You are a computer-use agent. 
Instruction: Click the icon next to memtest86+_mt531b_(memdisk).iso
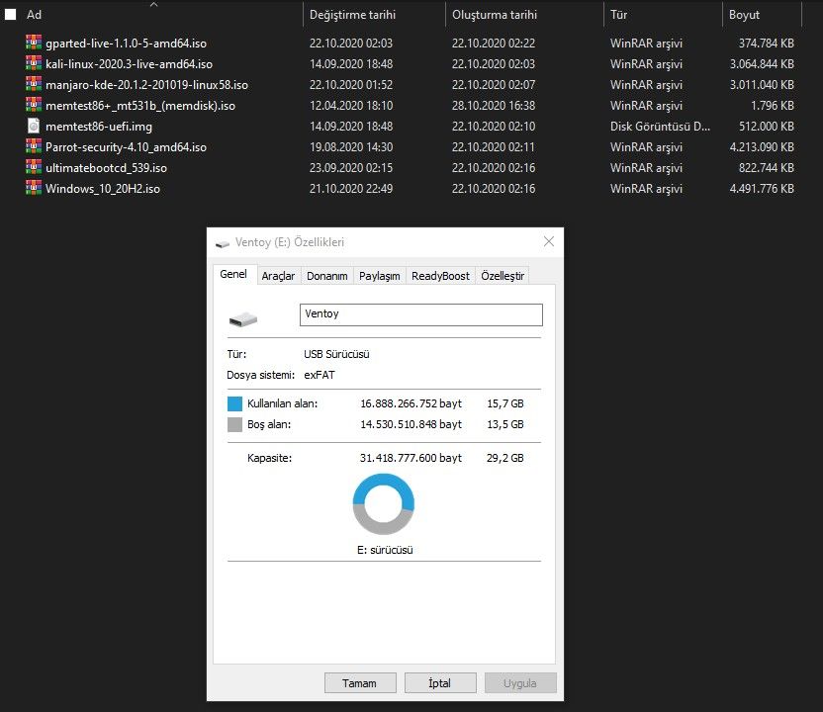34,105
